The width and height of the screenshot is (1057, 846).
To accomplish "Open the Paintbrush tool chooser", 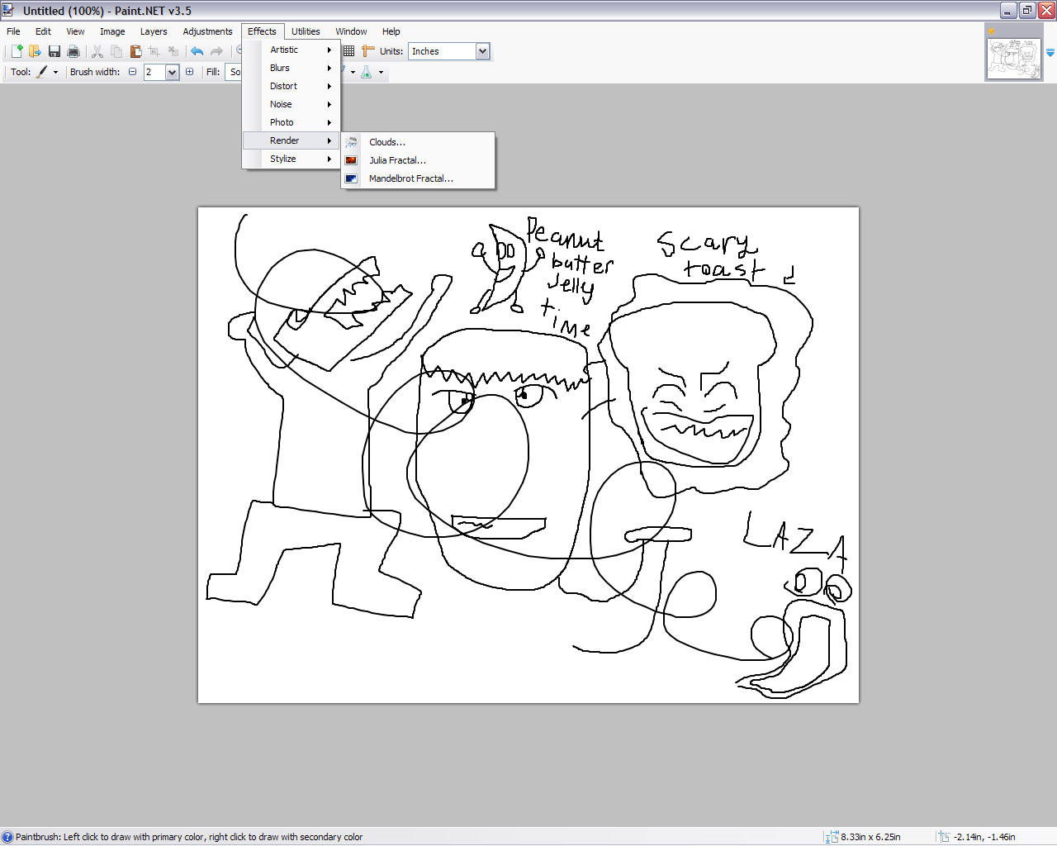I will 48,72.
